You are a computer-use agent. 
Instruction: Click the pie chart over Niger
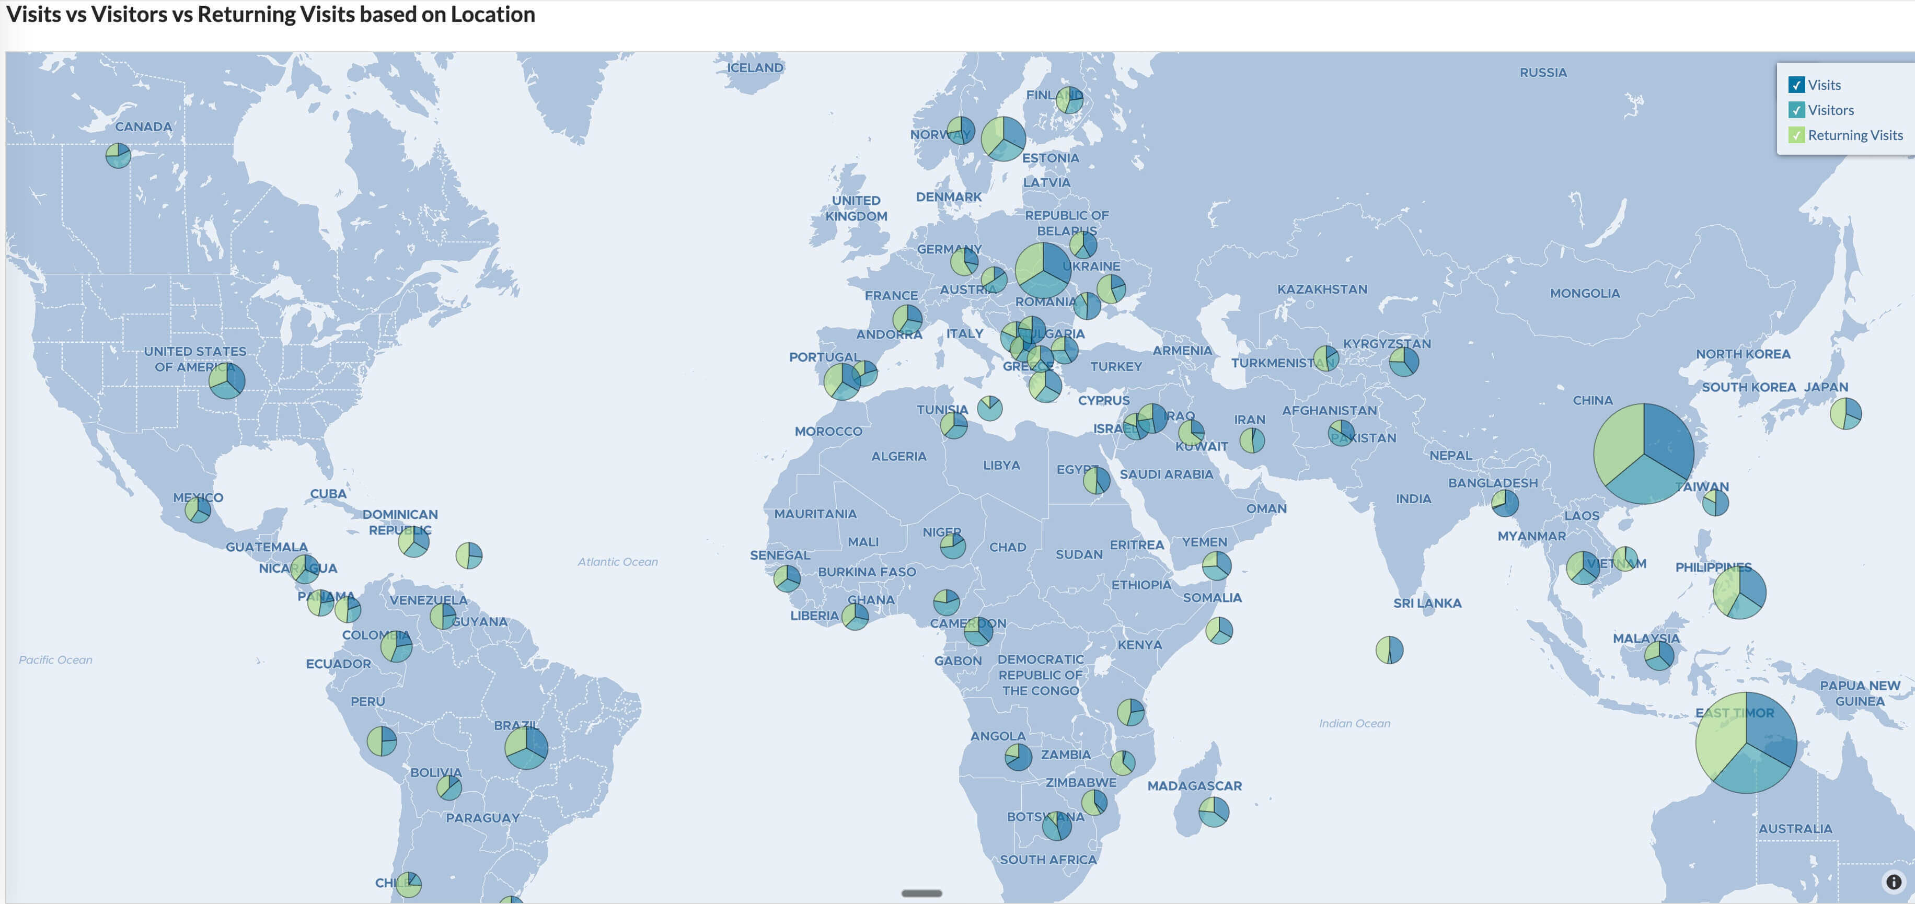click(953, 546)
